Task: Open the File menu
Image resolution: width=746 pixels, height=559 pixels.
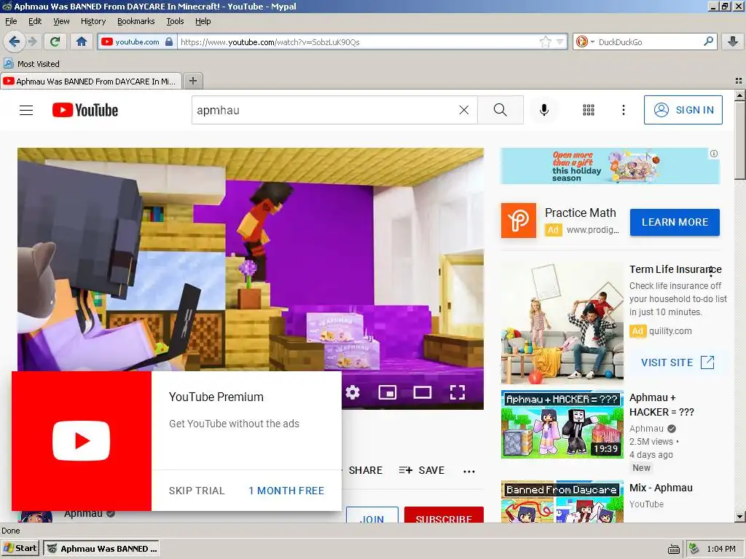Action: (x=11, y=21)
